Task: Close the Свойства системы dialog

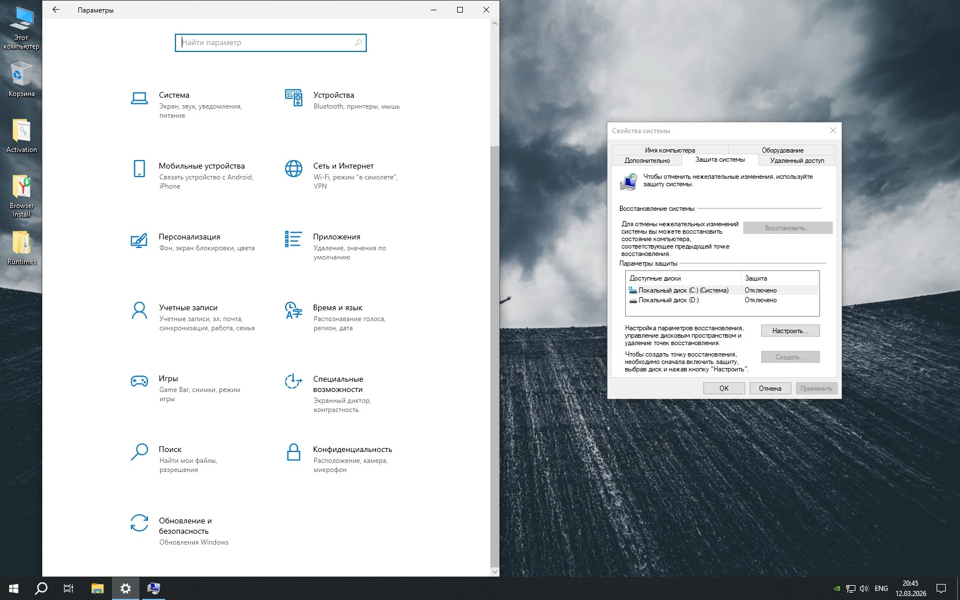Action: click(x=833, y=130)
